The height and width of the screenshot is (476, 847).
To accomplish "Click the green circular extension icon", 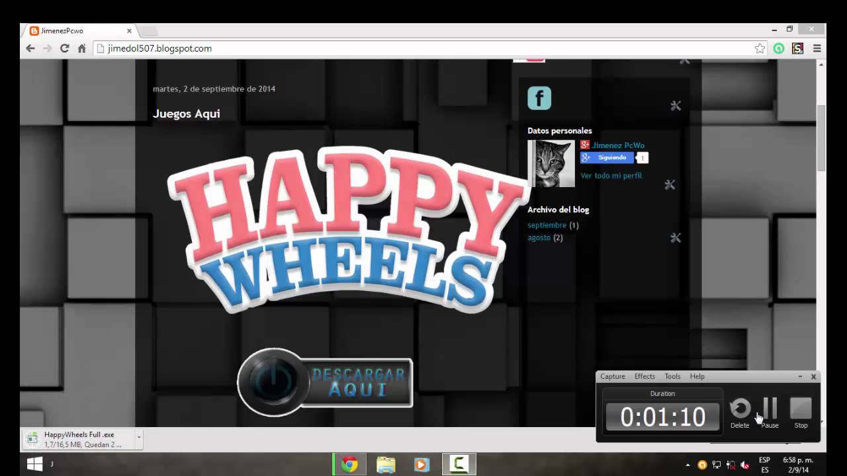I will point(779,48).
